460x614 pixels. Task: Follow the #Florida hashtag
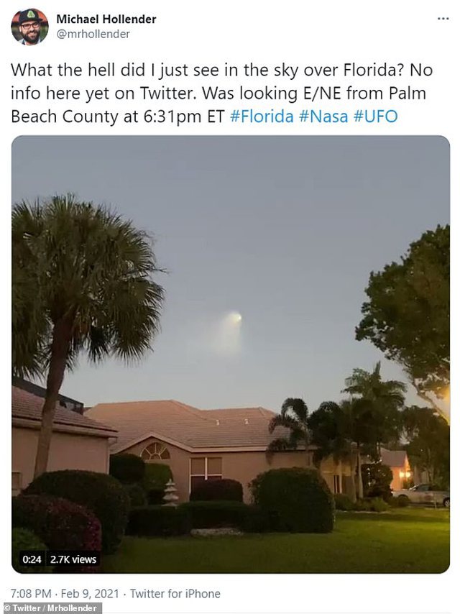coord(262,116)
